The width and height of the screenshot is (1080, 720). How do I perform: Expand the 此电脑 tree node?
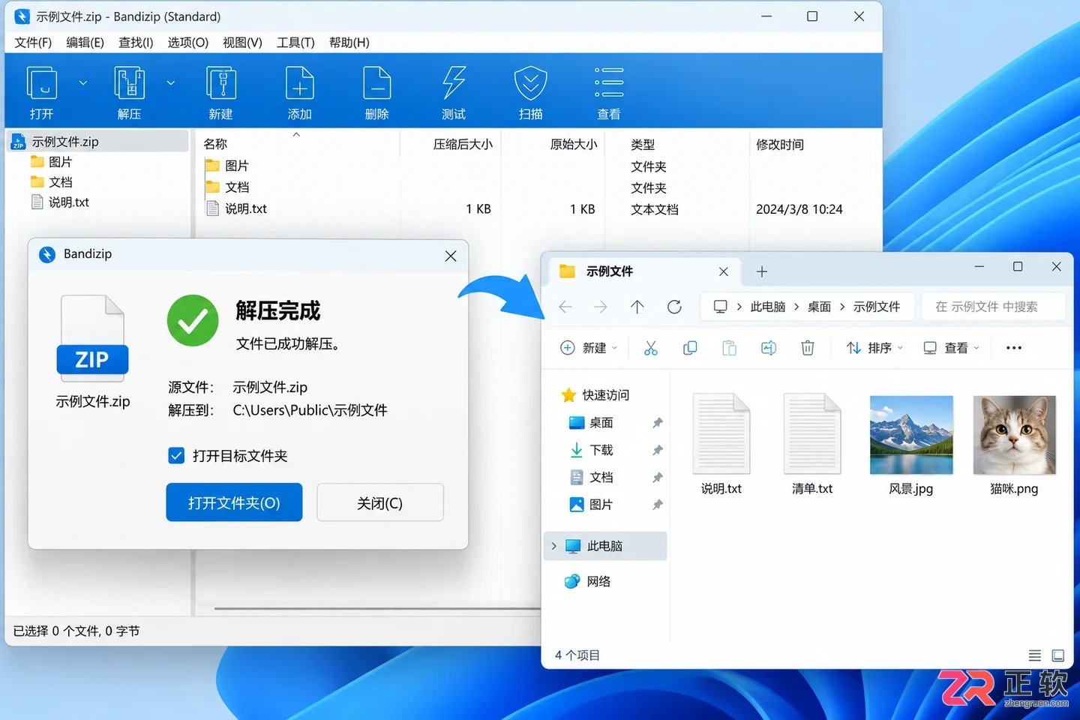pyautogui.click(x=554, y=546)
